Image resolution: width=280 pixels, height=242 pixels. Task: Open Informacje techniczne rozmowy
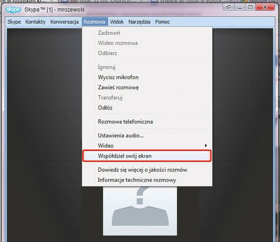click(x=147, y=180)
